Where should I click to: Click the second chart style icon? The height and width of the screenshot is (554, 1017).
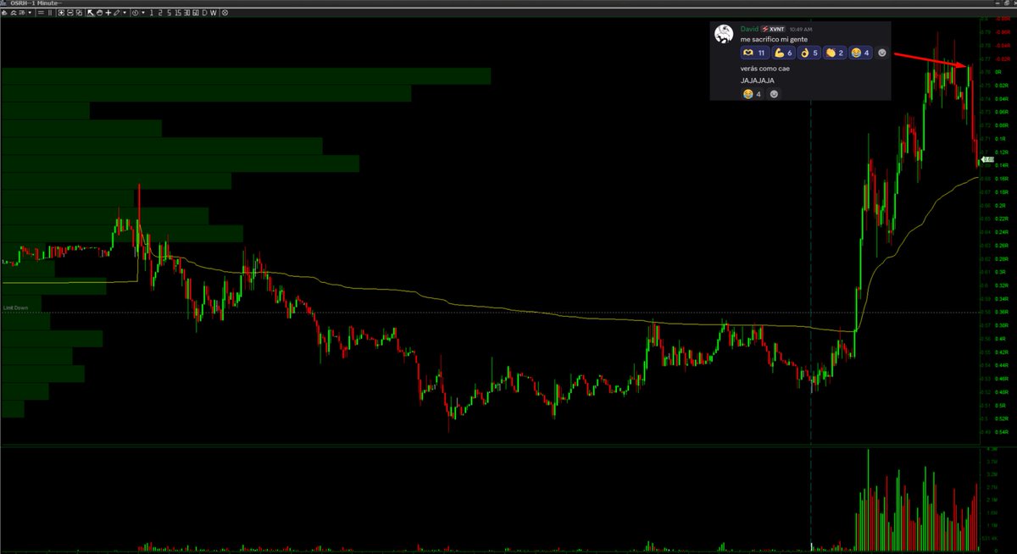click(14, 13)
